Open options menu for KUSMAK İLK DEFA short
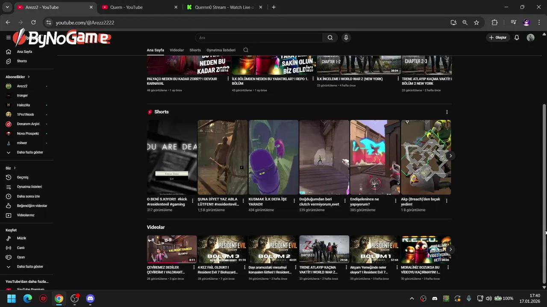Viewport: 547px width, 307px height. (294, 200)
